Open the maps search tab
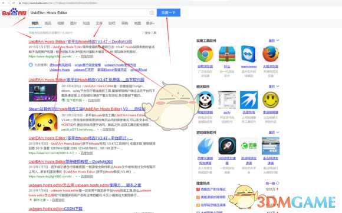Viewport: 342px width, 213px height. tap(137, 23)
